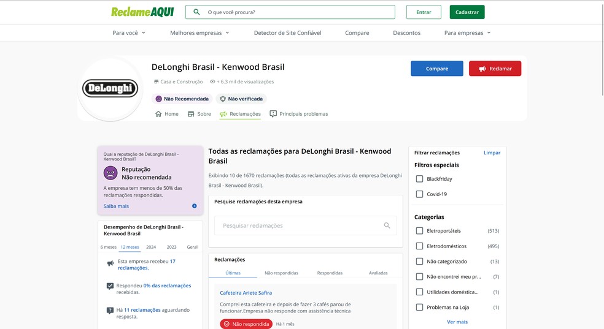Click the sad face in Não respondida badge
Viewport: 604px width, 329px height.
(227, 324)
